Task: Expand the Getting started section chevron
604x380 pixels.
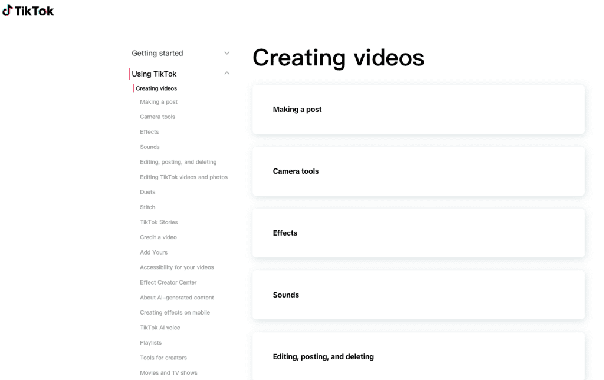Action: (x=227, y=54)
